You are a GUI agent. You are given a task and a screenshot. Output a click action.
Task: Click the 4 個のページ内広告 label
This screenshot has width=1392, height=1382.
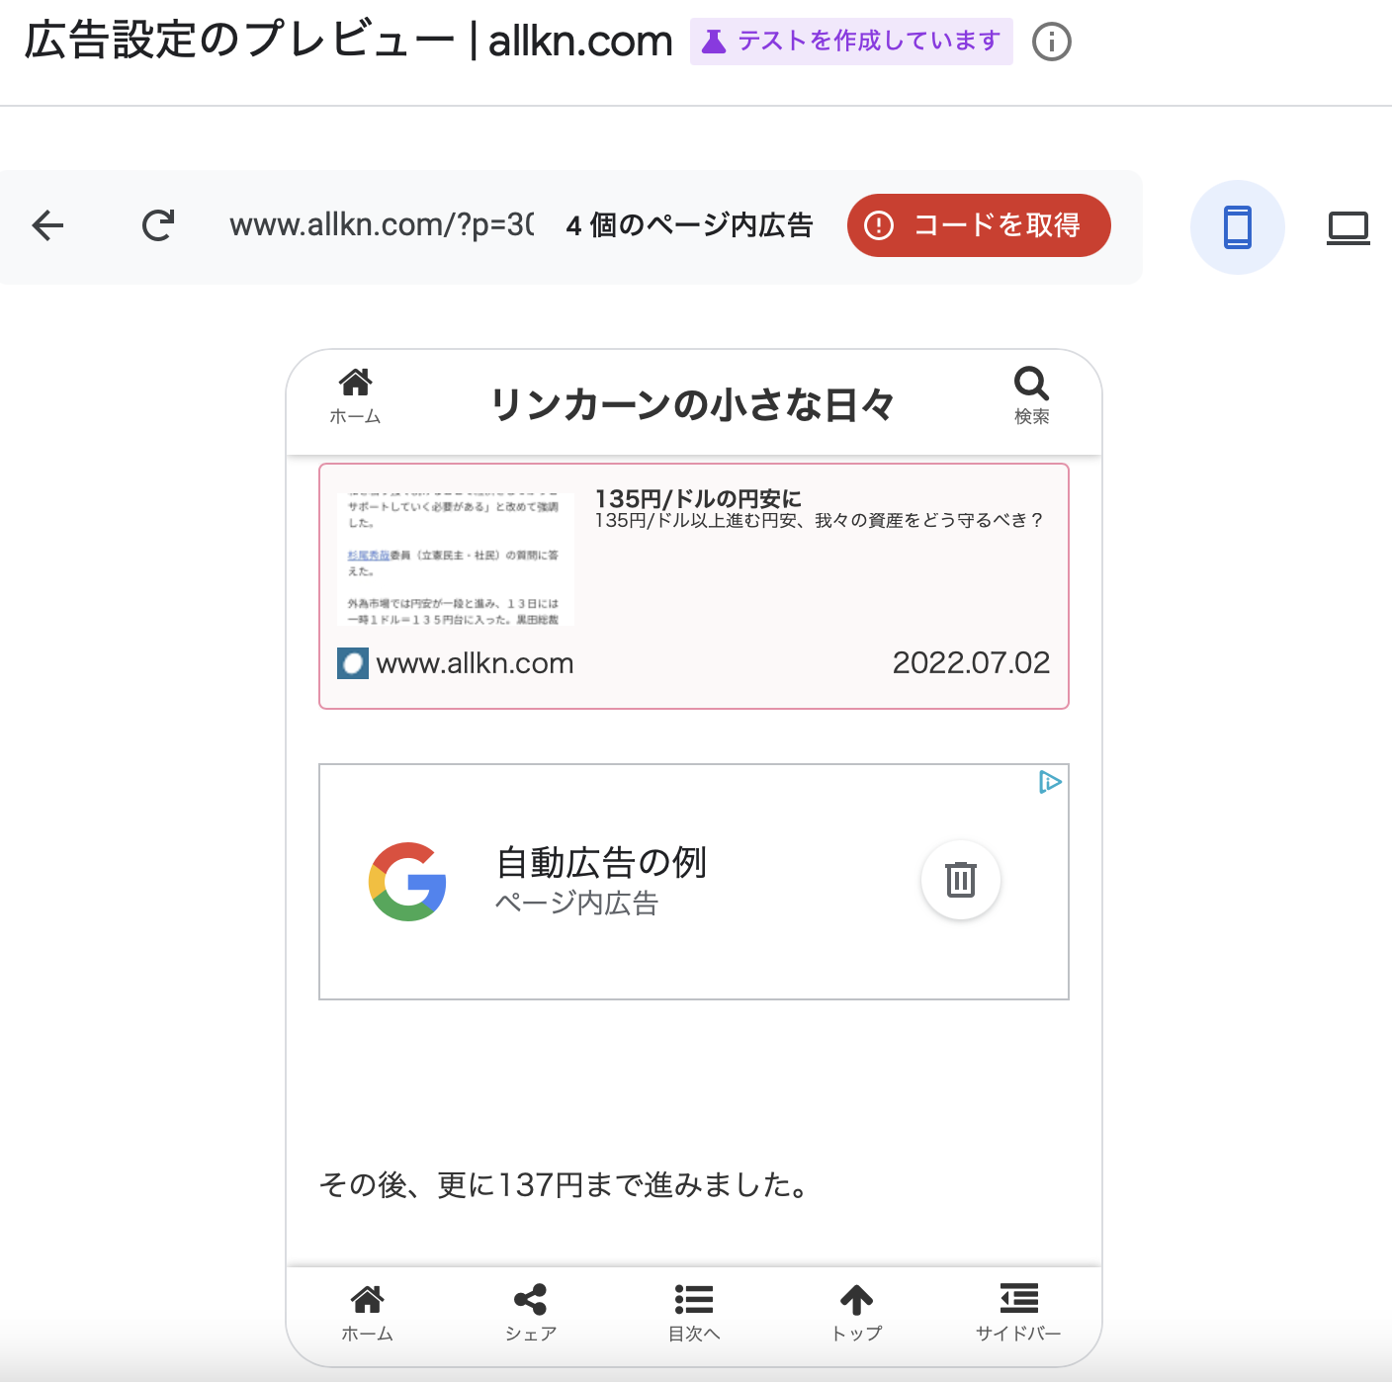(689, 225)
